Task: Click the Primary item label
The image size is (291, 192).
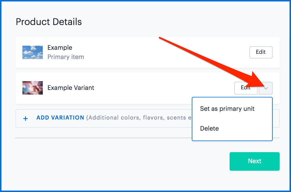Action: (x=66, y=57)
